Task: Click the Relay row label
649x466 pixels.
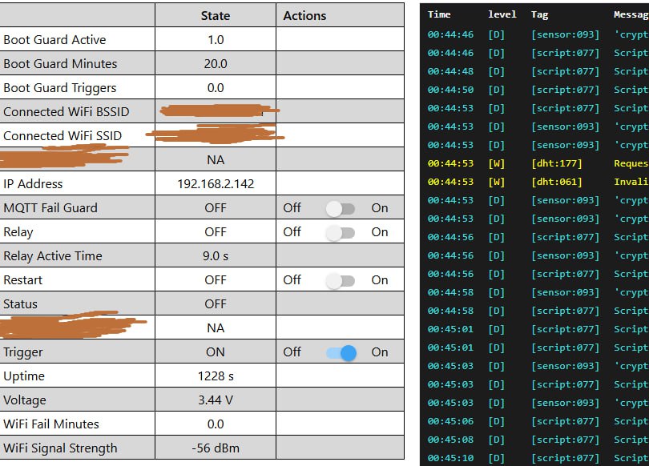Action: 18,232
